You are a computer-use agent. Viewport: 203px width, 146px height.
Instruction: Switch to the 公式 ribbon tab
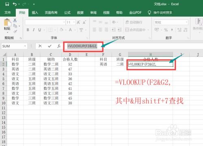[67, 13]
